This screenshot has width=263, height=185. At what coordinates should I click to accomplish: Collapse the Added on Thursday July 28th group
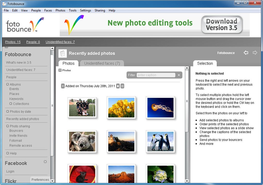click(x=63, y=86)
